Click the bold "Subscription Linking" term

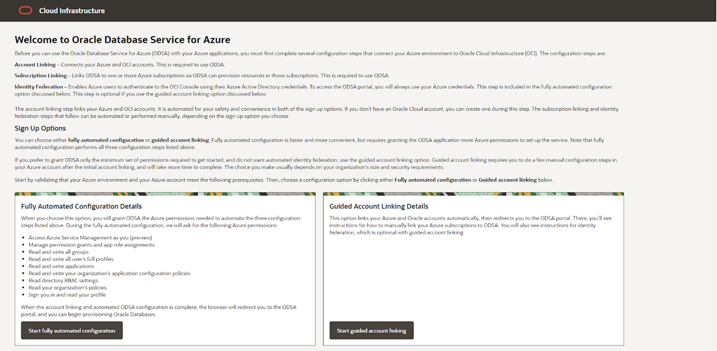point(41,75)
